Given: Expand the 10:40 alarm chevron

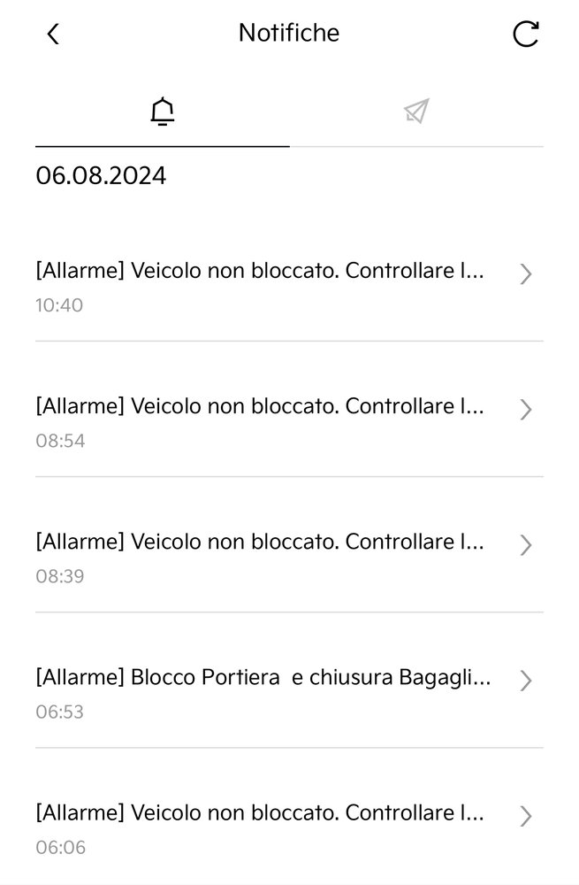Looking at the screenshot, I should click(x=525, y=273).
